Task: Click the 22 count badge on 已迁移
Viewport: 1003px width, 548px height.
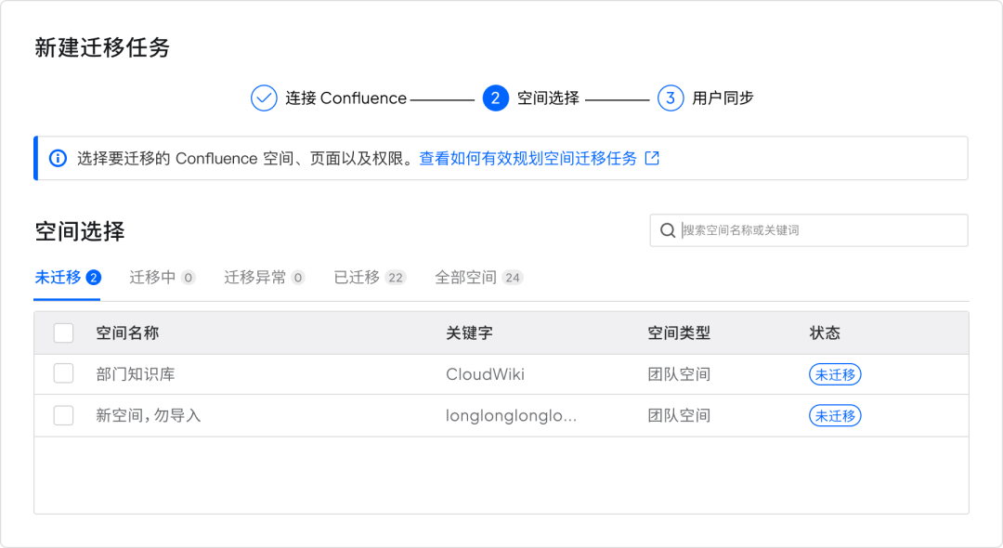Action: point(396,278)
